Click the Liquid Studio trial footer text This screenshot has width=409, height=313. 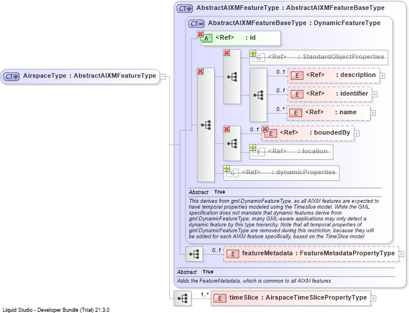click(56, 310)
